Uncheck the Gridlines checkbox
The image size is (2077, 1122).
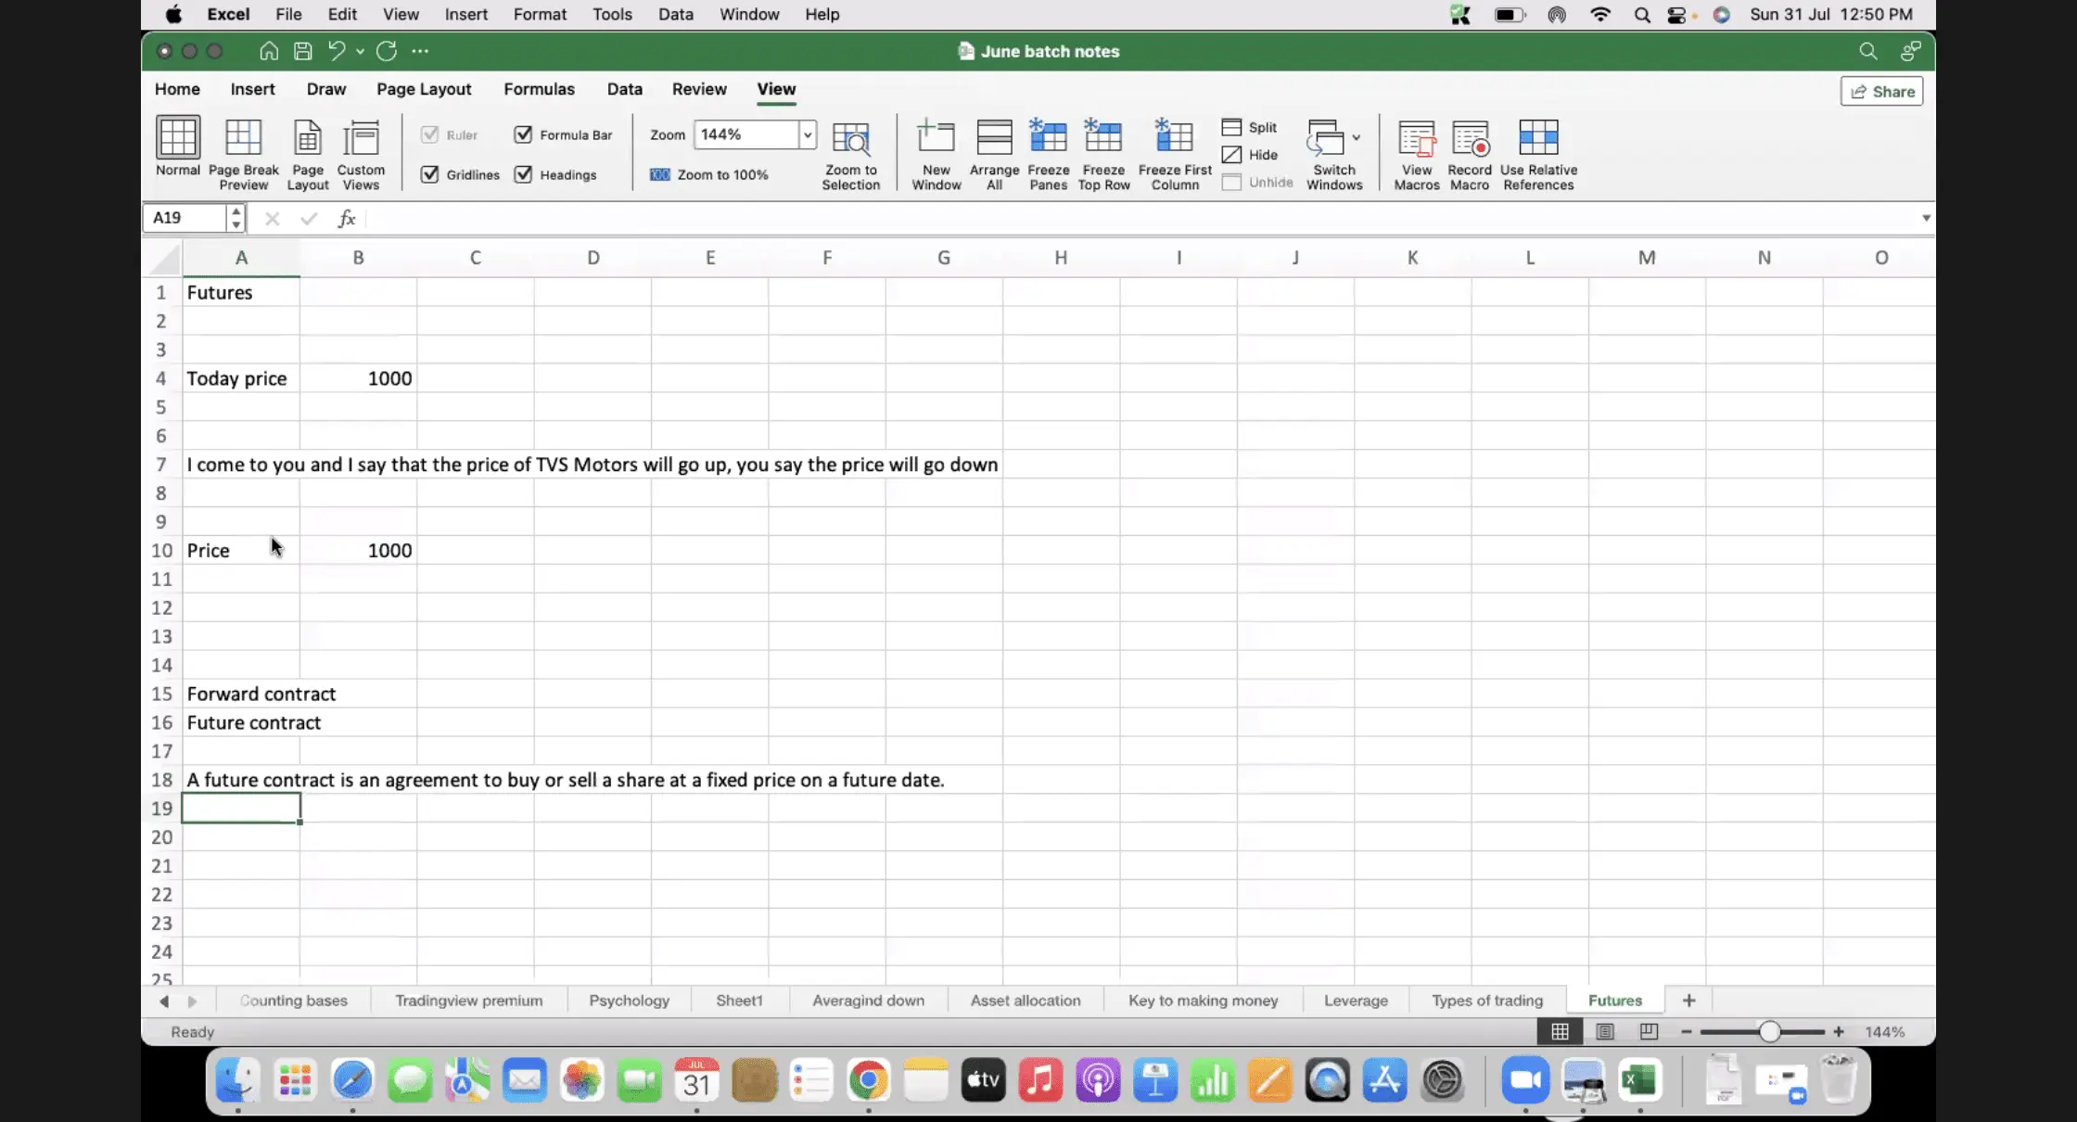click(429, 174)
